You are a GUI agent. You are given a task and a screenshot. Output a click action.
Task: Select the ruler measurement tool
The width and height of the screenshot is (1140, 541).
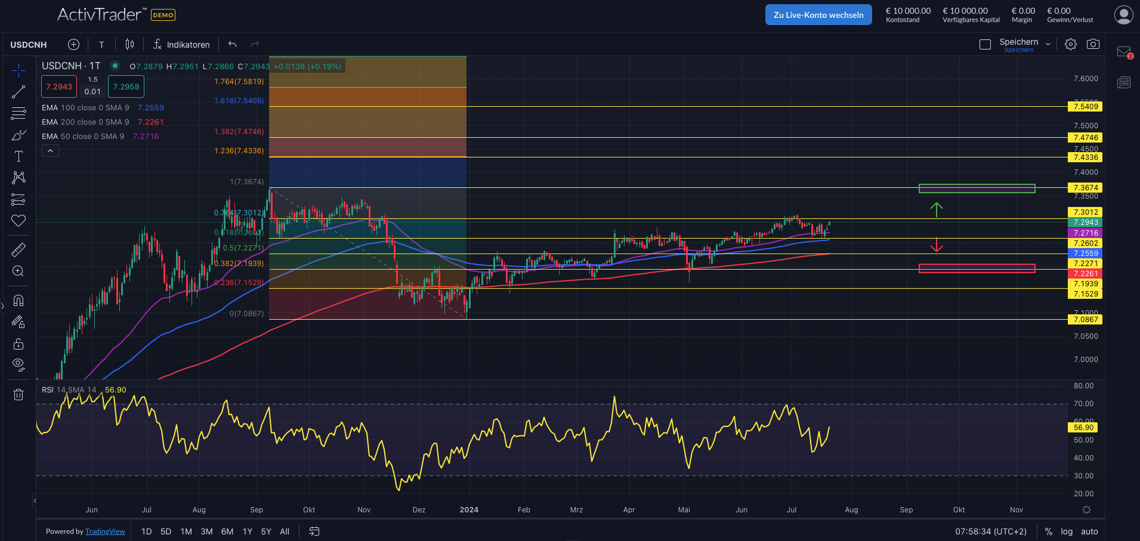point(18,249)
